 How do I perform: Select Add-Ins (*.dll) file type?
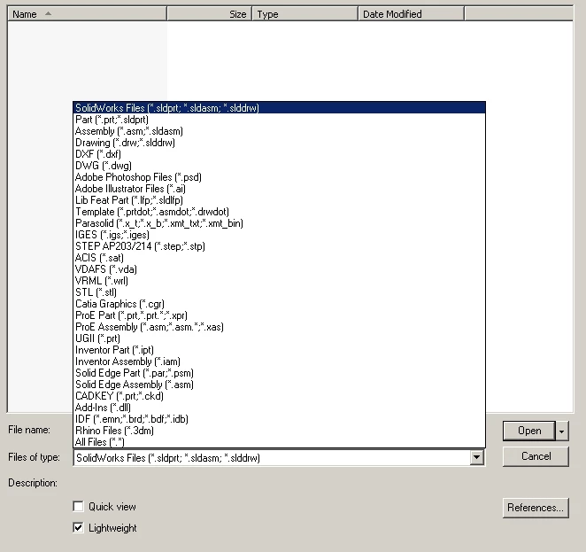coord(279,408)
